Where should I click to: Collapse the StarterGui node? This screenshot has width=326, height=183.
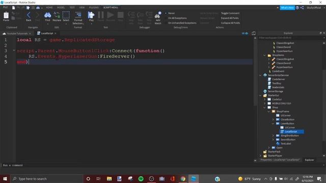pos(260,96)
